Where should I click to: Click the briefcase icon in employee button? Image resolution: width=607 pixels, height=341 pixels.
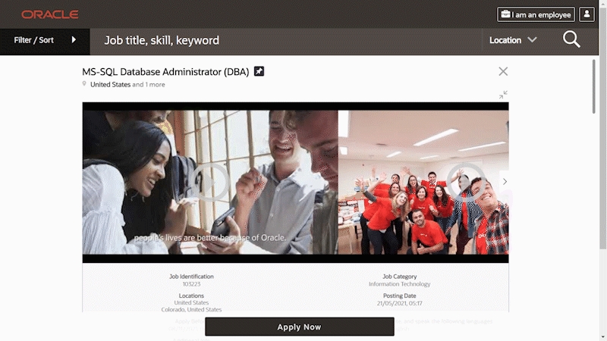coord(505,14)
